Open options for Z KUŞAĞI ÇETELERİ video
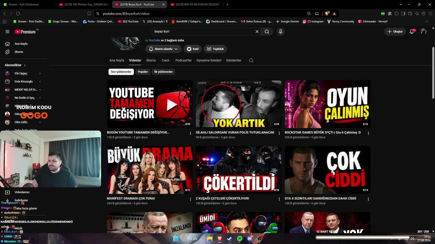 (x=279, y=199)
